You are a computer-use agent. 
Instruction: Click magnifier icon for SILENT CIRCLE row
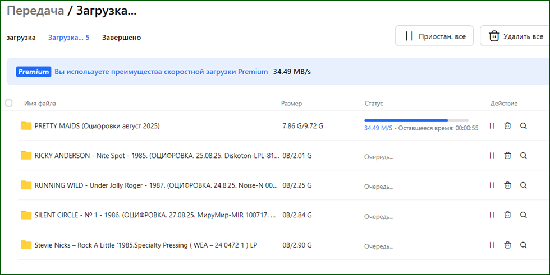click(x=523, y=215)
